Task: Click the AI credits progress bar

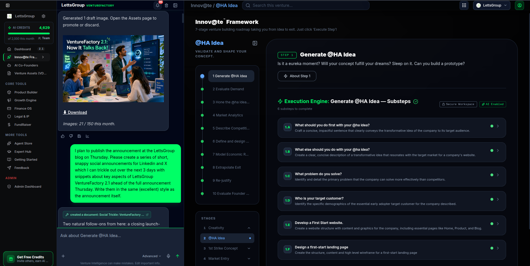Action: pyautogui.click(x=29, y=33)
